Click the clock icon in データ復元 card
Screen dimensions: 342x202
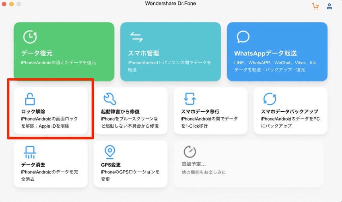(30, 37)
